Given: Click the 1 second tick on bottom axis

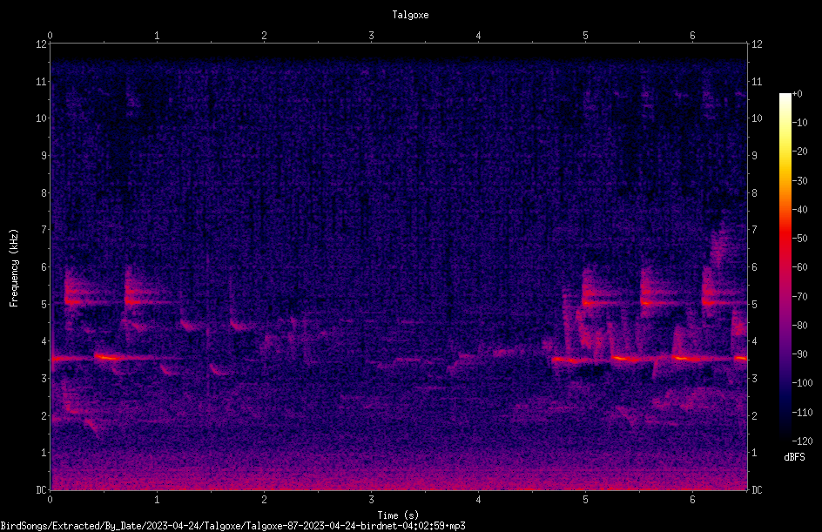Looking at the screenshot, I should coord(157,500).
